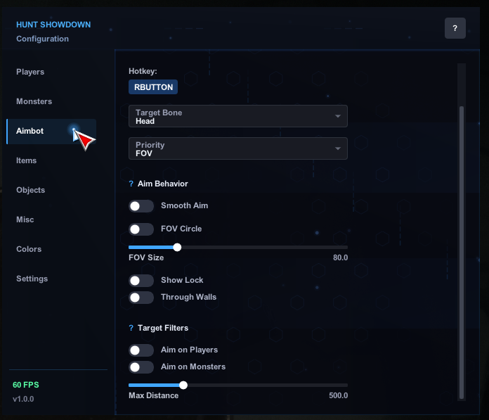Click the vertical scrollbar of settings panel
489x420 pixels.
pos(462,253)
